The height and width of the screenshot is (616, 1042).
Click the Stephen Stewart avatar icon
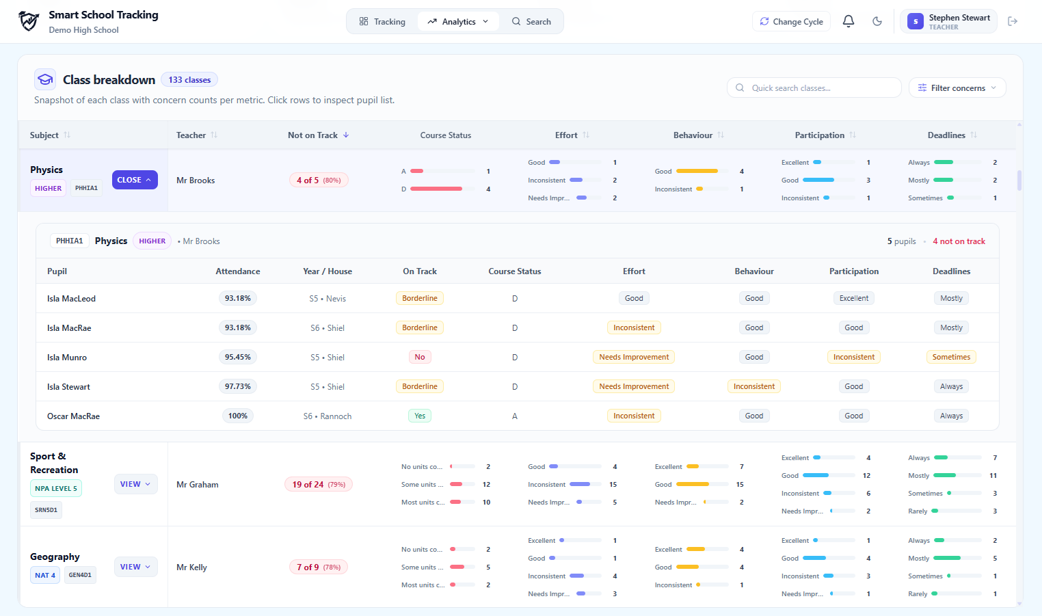[916, 22]
